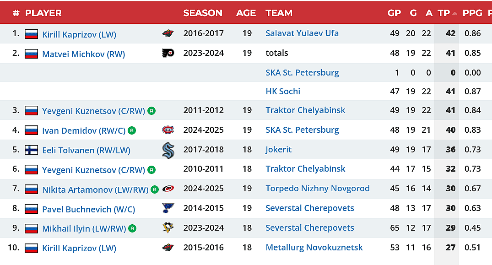Open the Seattle Kraken logo beside Eeli Tolvanen

[168, 150]
